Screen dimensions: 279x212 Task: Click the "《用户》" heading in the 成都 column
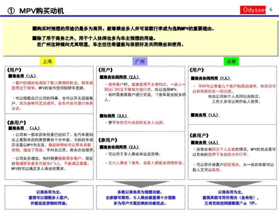(x=197, y=70)
